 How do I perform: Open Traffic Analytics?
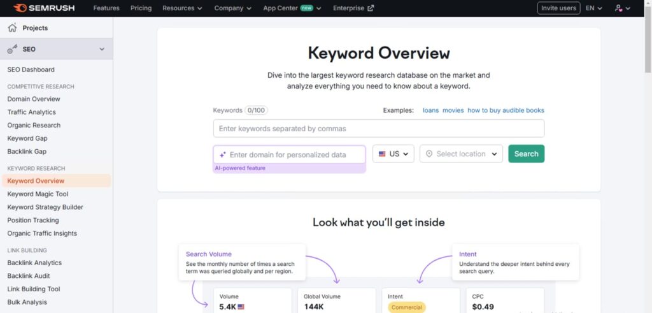coord(32,112)
